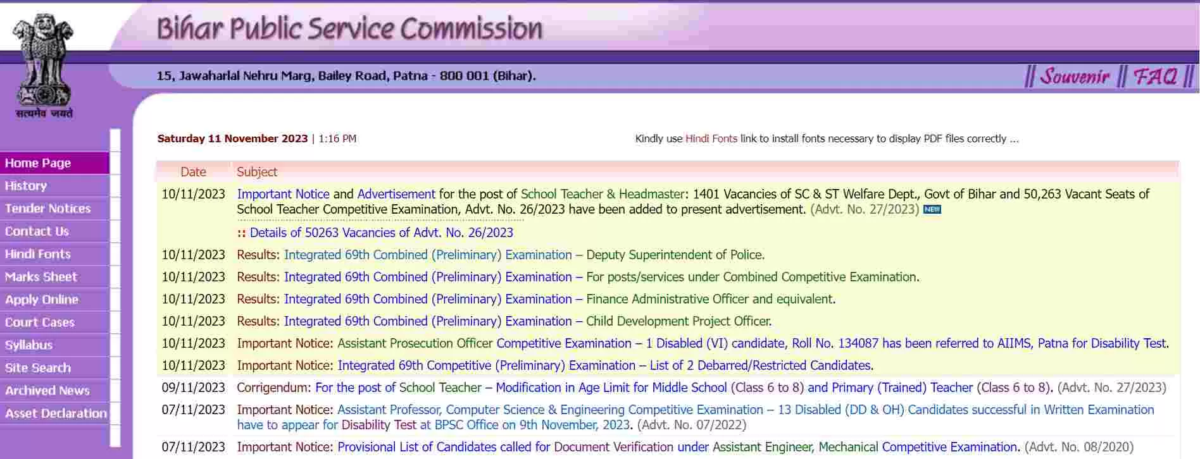Click the Hindi Fonts link in the notice line
The height and width of the screenshot is (459, 1200).
click(x=711, y=138)
